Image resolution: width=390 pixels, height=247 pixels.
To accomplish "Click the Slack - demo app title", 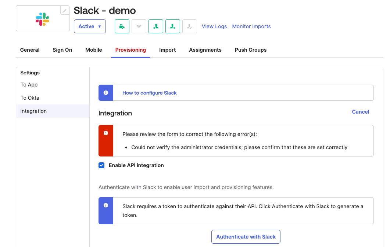I will tap(105, 11).
